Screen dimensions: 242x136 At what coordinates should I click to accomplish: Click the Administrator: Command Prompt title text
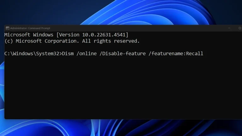[30, 28]
